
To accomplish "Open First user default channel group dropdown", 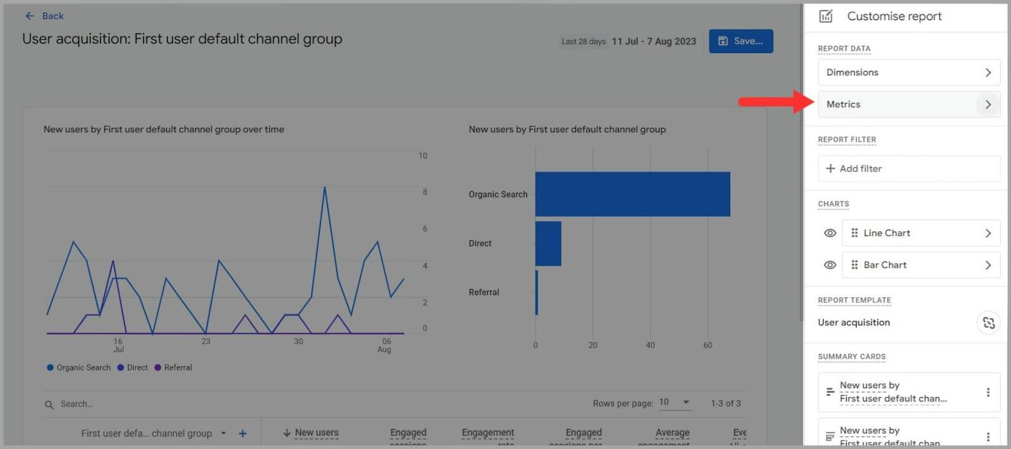I will pos(223,434).
